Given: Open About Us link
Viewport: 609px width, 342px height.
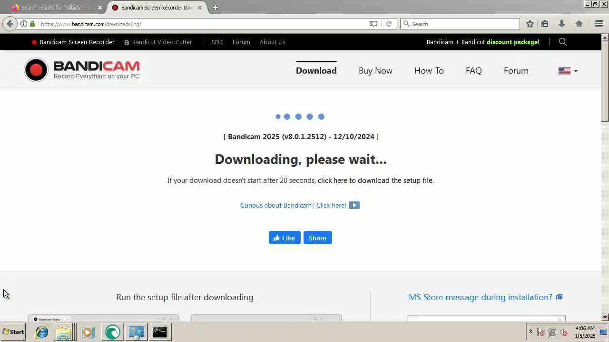Looking at the screenshot, I should [x=273, y=42].
